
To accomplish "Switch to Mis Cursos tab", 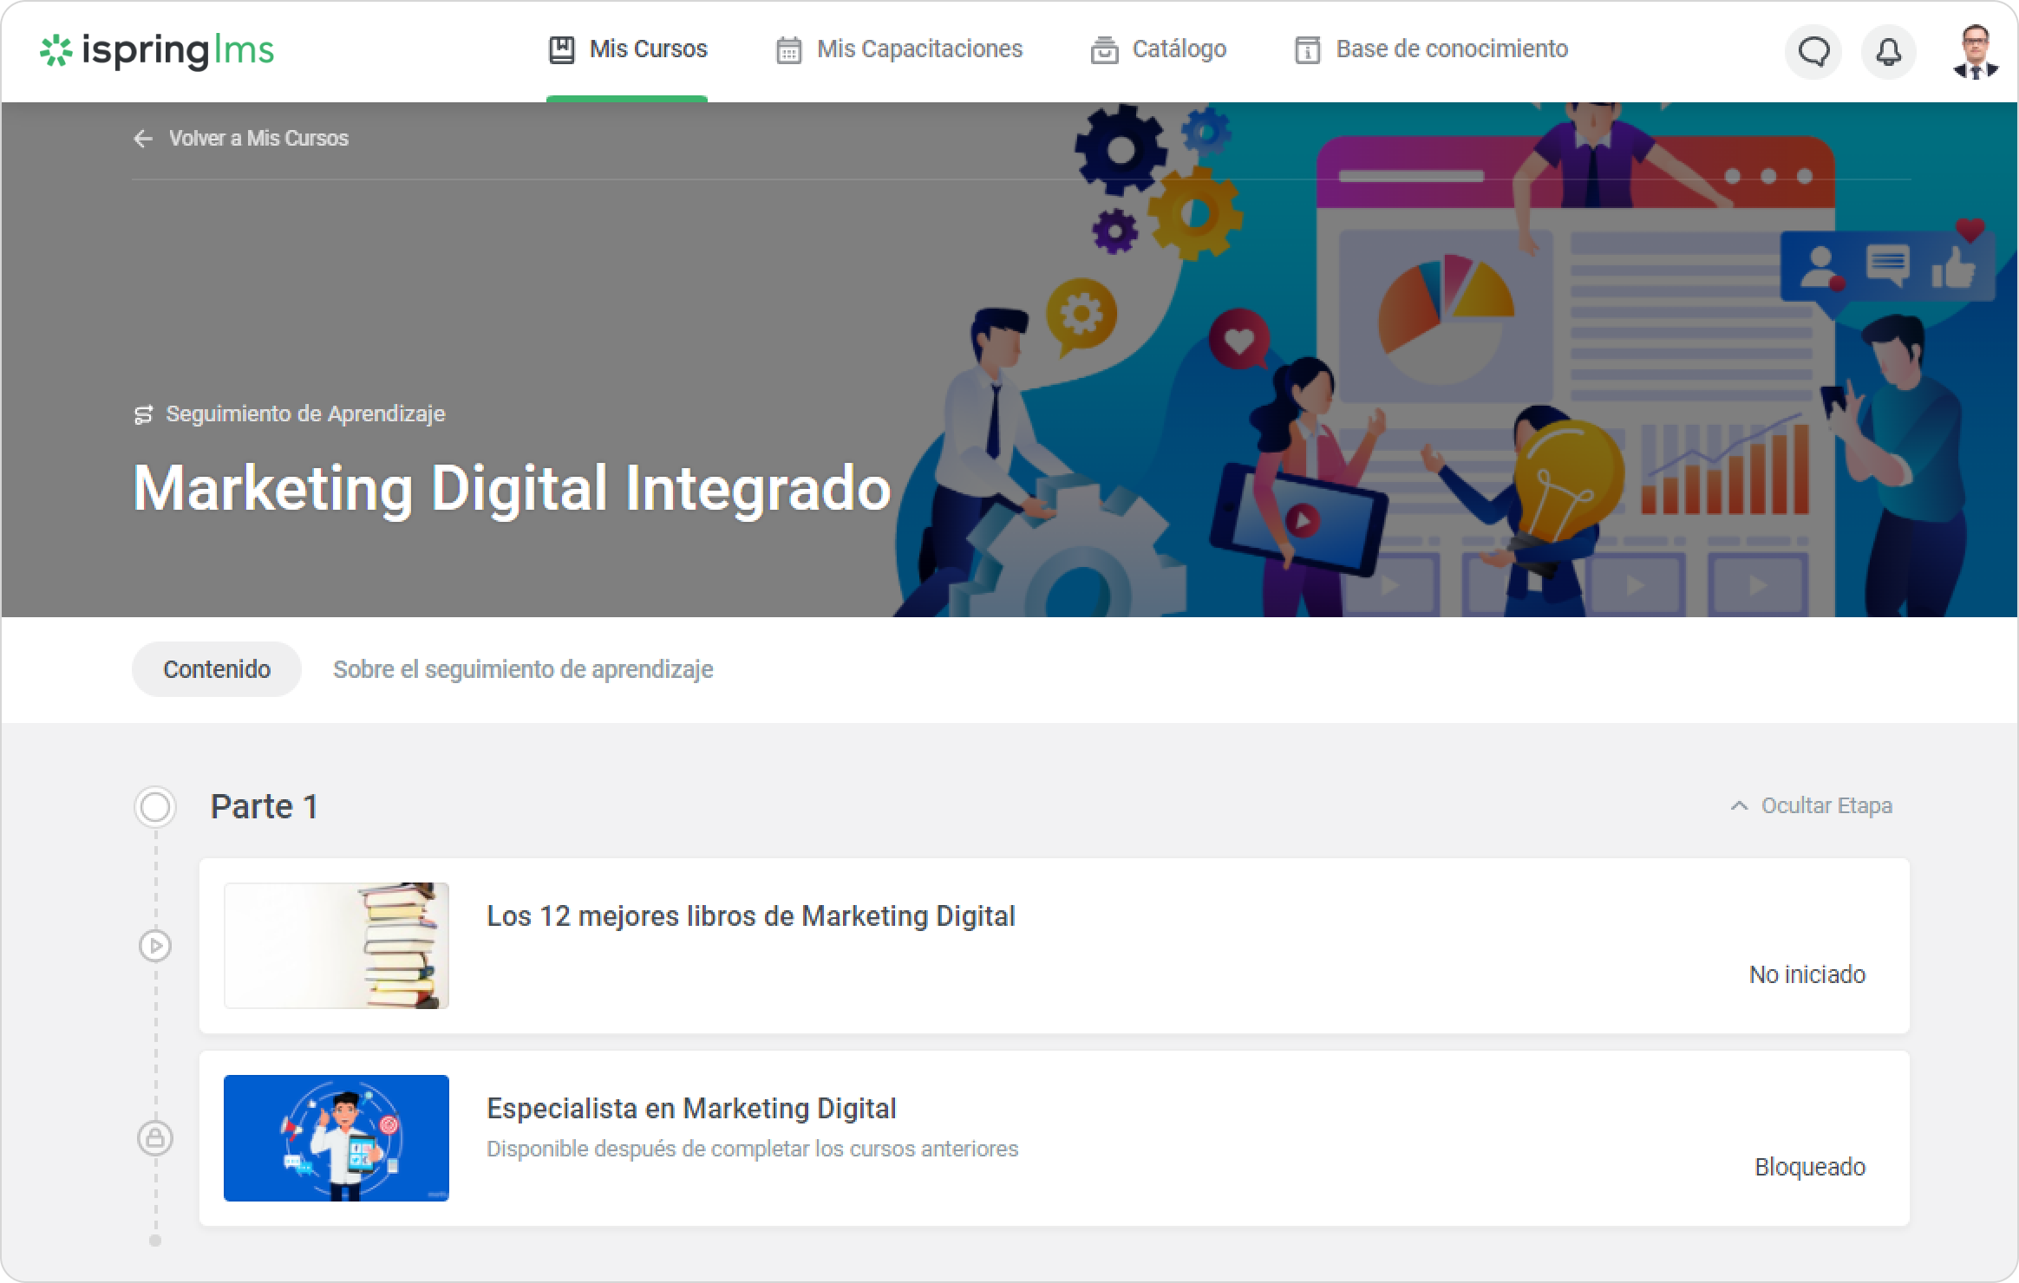I will (647, 49).
